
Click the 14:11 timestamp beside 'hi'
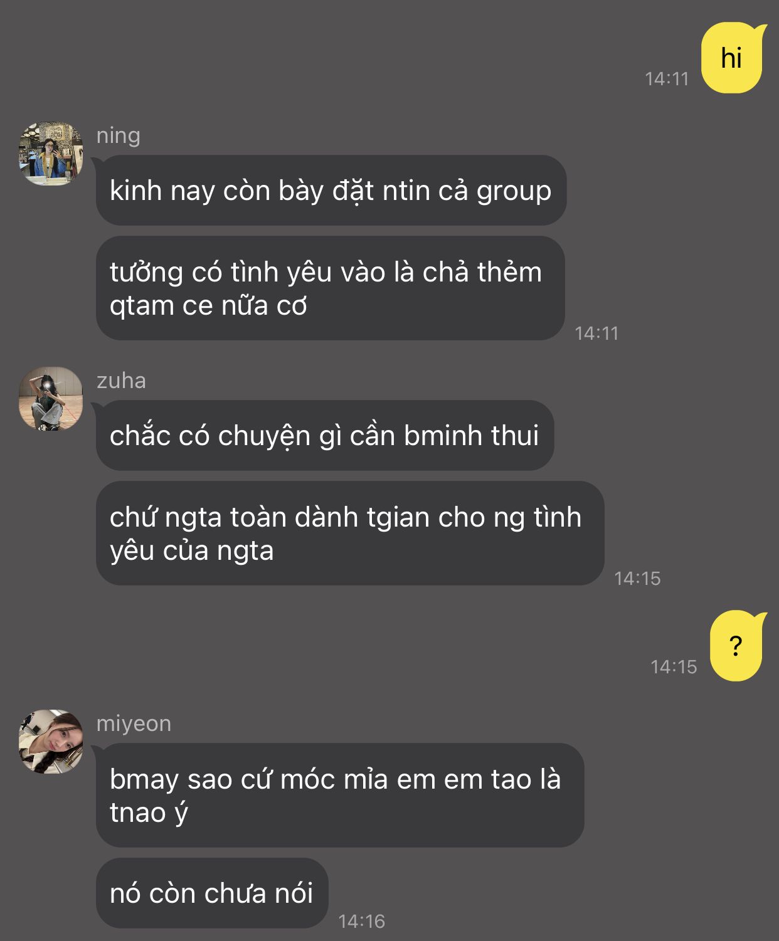(x=667, y=79)
